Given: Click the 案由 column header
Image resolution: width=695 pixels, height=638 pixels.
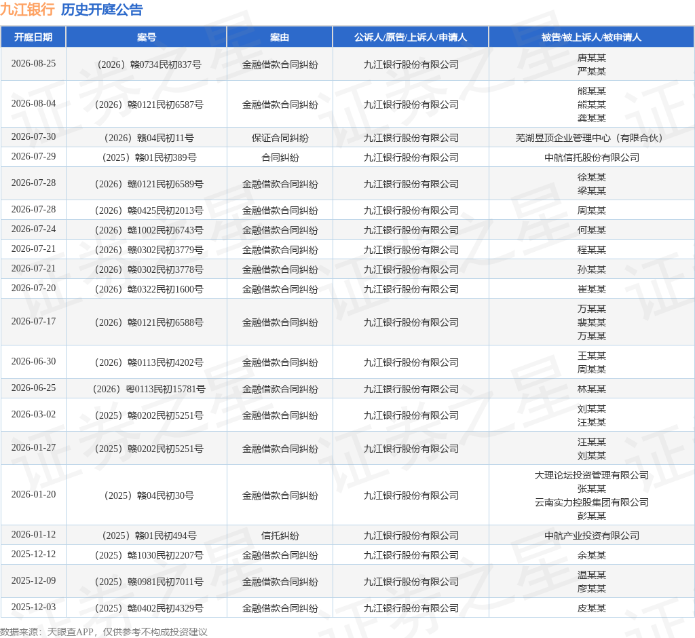Looking at the screenshot, I should point(280,37).
